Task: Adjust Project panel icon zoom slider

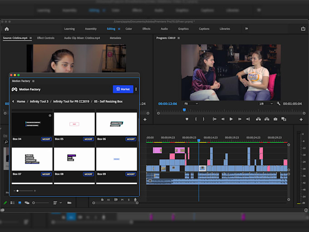Action: (34, 202)
